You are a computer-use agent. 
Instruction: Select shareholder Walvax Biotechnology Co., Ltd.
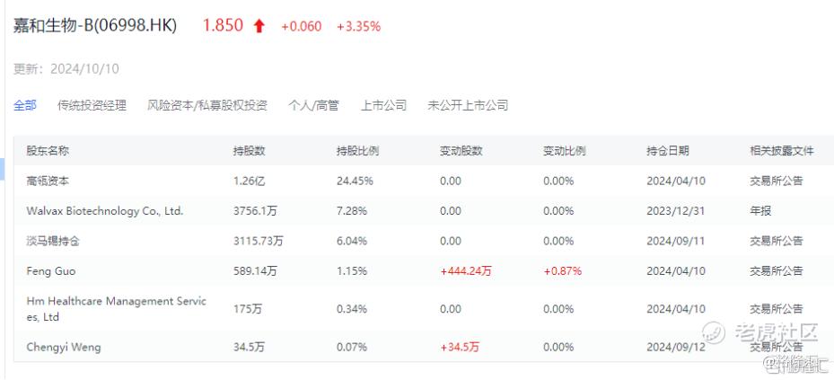(105, 211)
